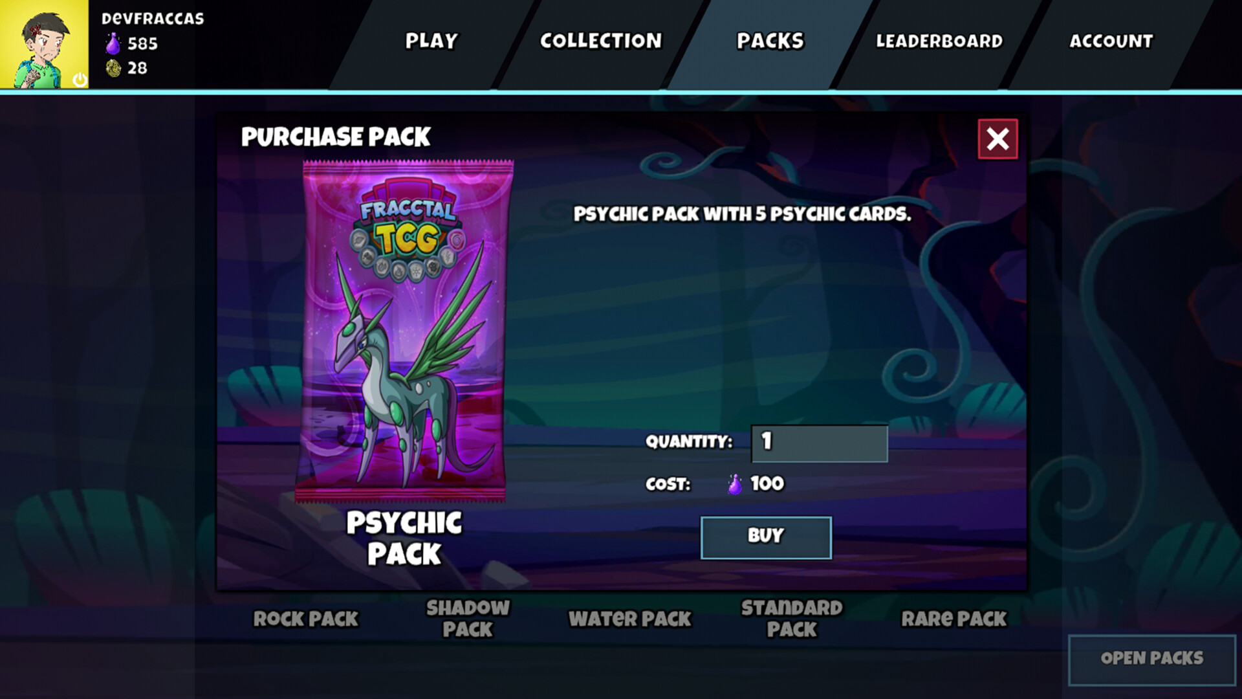Click the Buy button
The image size is (1242, 699).
pos(766,537)
